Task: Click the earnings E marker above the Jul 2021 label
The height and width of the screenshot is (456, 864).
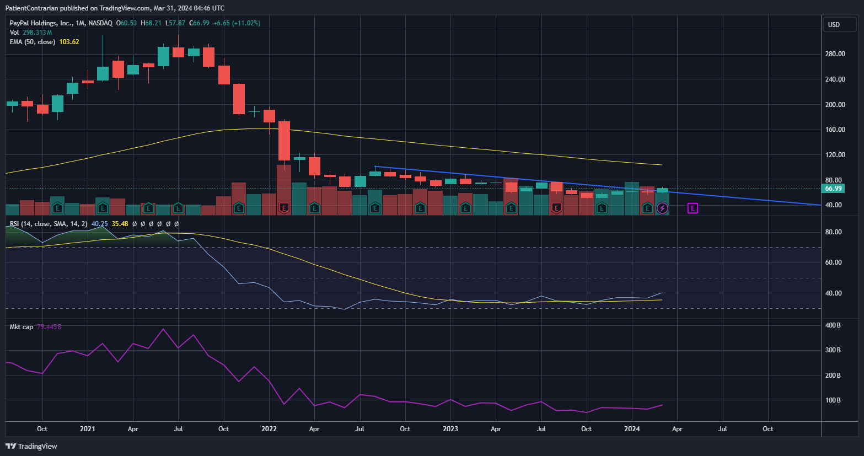Action: click(178, 208)
